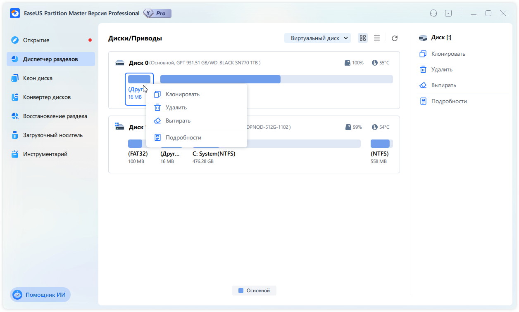519x312 pixels.
Task: Open Подробности from the context menu
Action: tap(183, 137)
